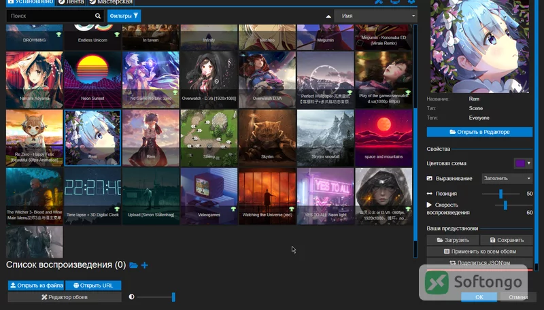Select the highlighted blue-haired Rem wallpaper
The width and height of the screenshot is (544, 310).
92,138
